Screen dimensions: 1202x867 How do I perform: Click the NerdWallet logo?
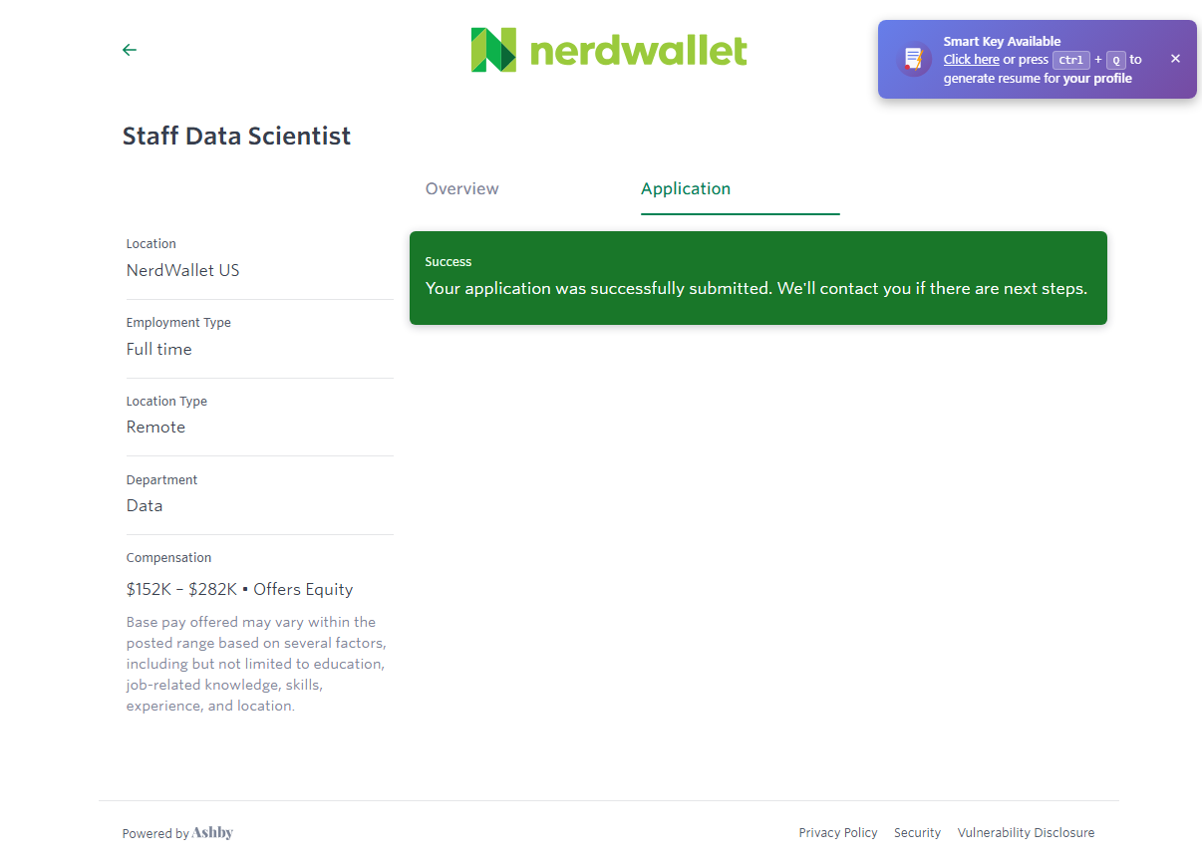coord(608,50)
